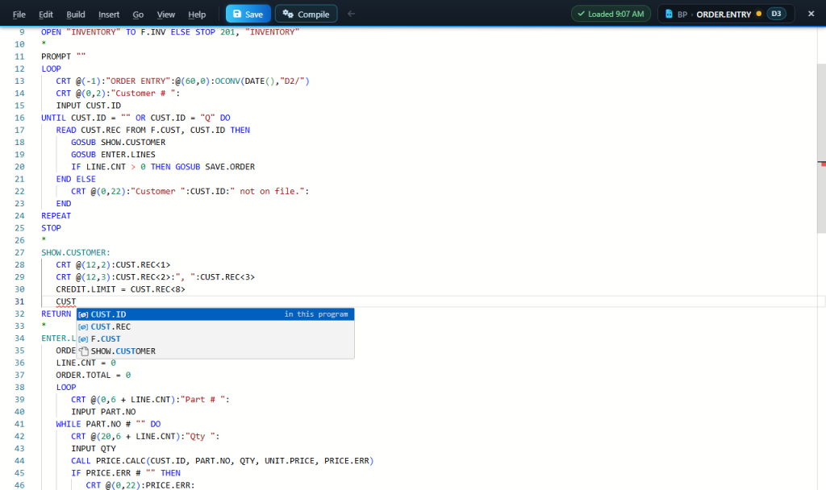826x490 pixels.
Task: Choose SHOW.CUSTOMER label from the autocomplete list
Action: click(x=215, y=351)
